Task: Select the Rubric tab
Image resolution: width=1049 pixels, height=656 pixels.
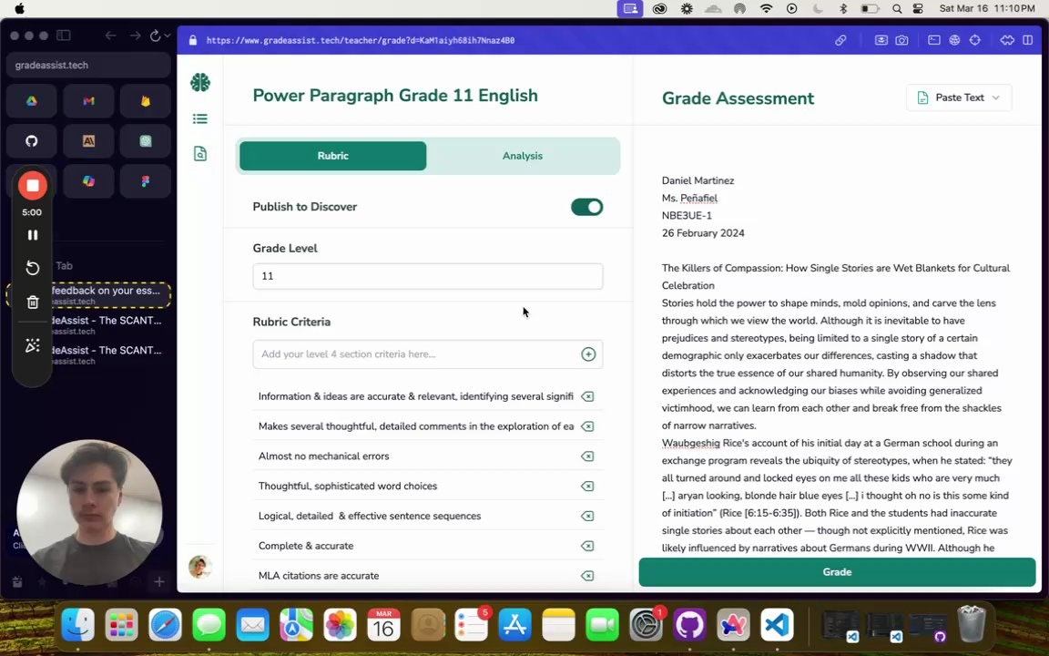Action: click(x=332, y=155)
